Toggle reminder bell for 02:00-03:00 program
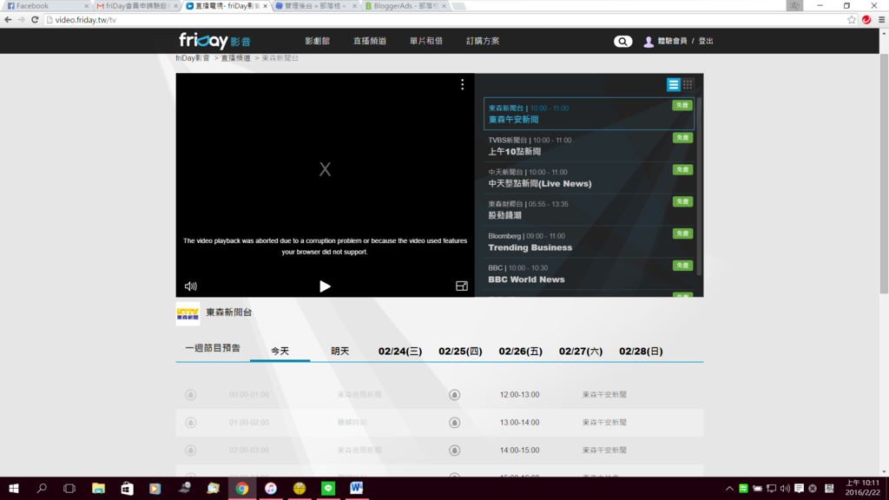This screenshot has height=500, width=889. tap(190, 451)
